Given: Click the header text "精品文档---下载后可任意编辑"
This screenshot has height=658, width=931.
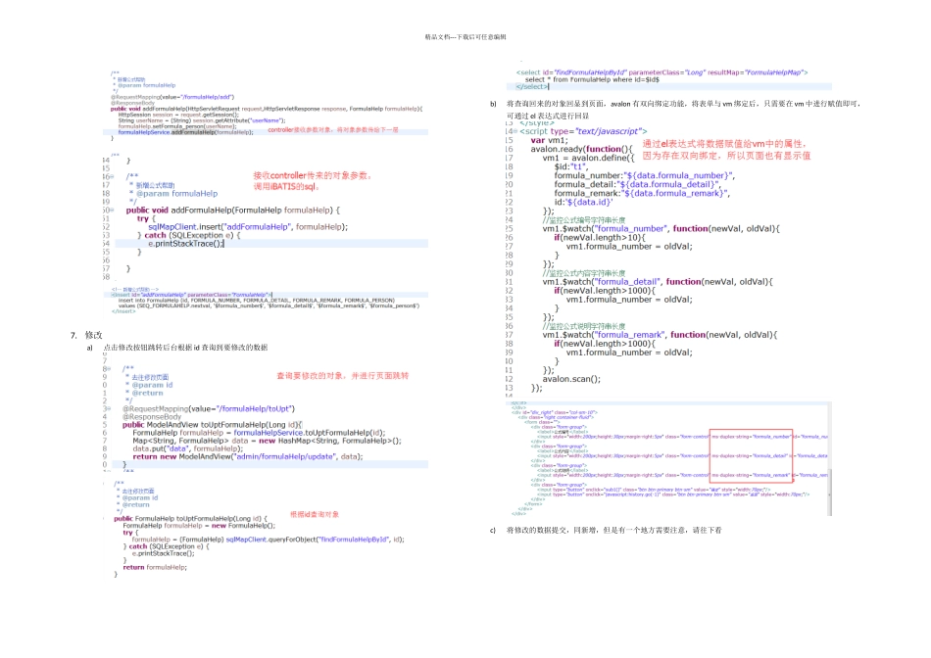Looking at the screenshot, I should tap(465, 37).
